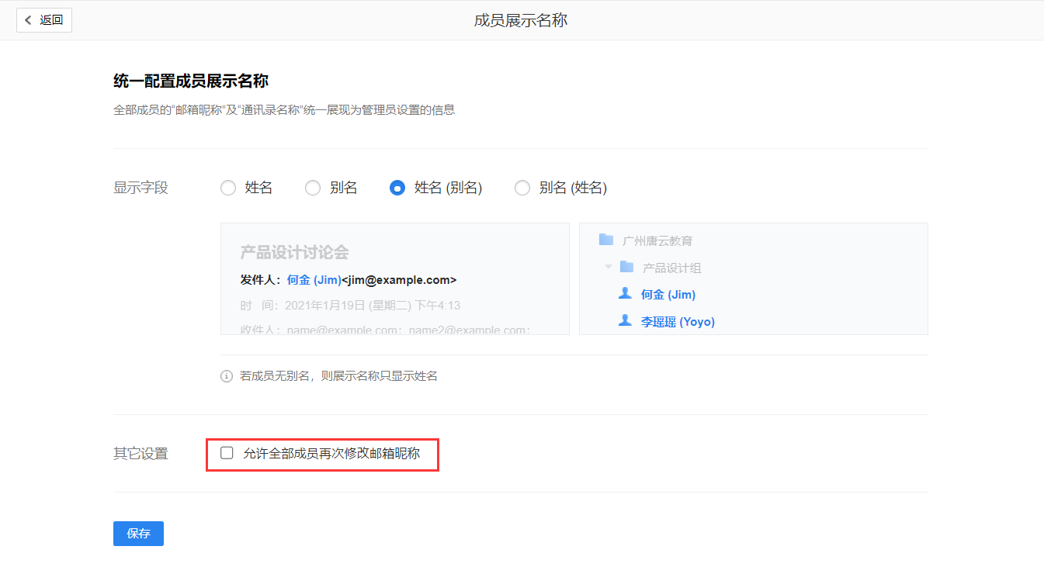Choose the 姓名 (别名) display format

(397, 188)
